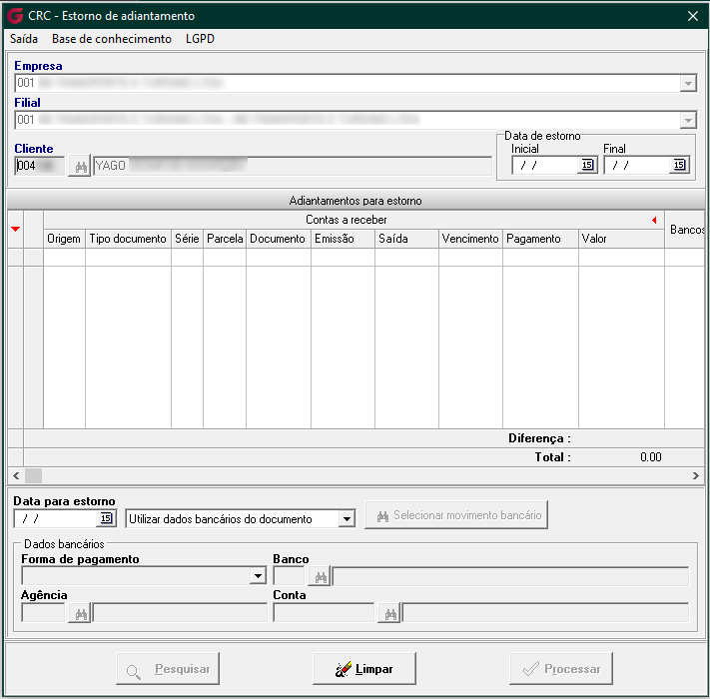Expand the Filial dropdown

click(688, 121)
